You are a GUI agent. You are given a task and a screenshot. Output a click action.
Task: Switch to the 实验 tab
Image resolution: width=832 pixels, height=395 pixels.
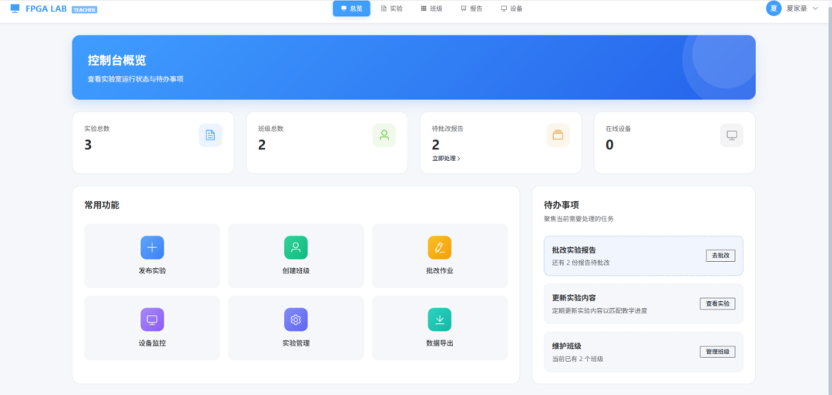(391, 8)
